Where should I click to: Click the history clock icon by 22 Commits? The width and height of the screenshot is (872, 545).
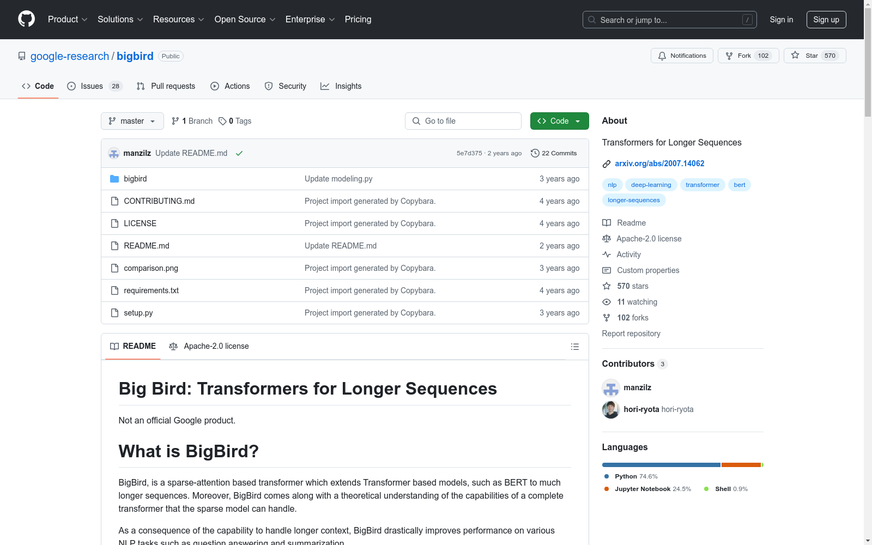[x=535, y=153]
